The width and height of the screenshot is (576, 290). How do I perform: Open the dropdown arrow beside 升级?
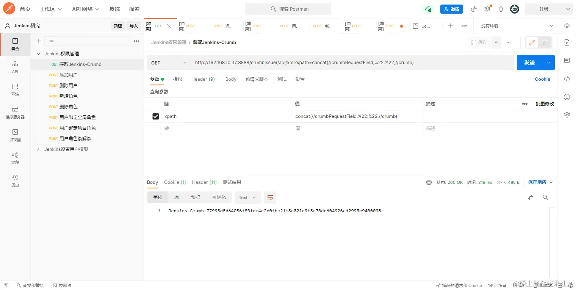(x=568, y=9)
